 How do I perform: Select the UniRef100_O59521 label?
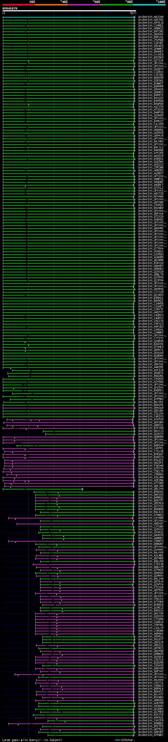tap(151, 636)
